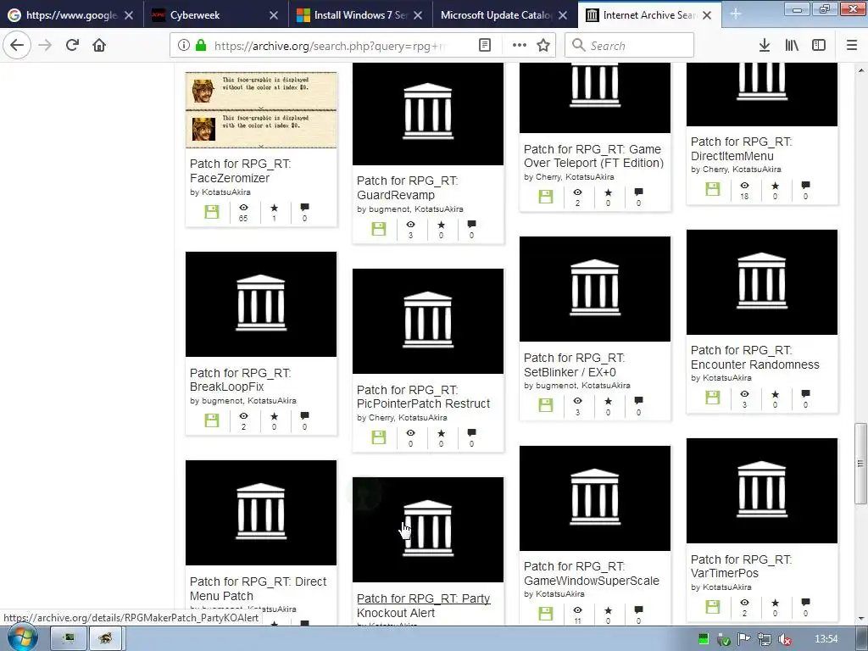Go back to the previous page

[x=17, y=46]
